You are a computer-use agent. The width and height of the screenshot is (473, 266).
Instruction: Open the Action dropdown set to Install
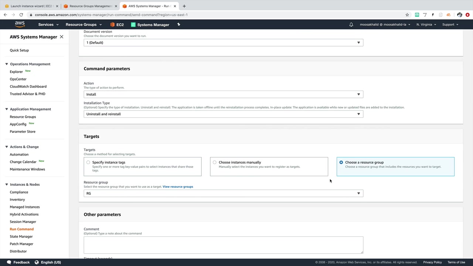pos(224,94)
